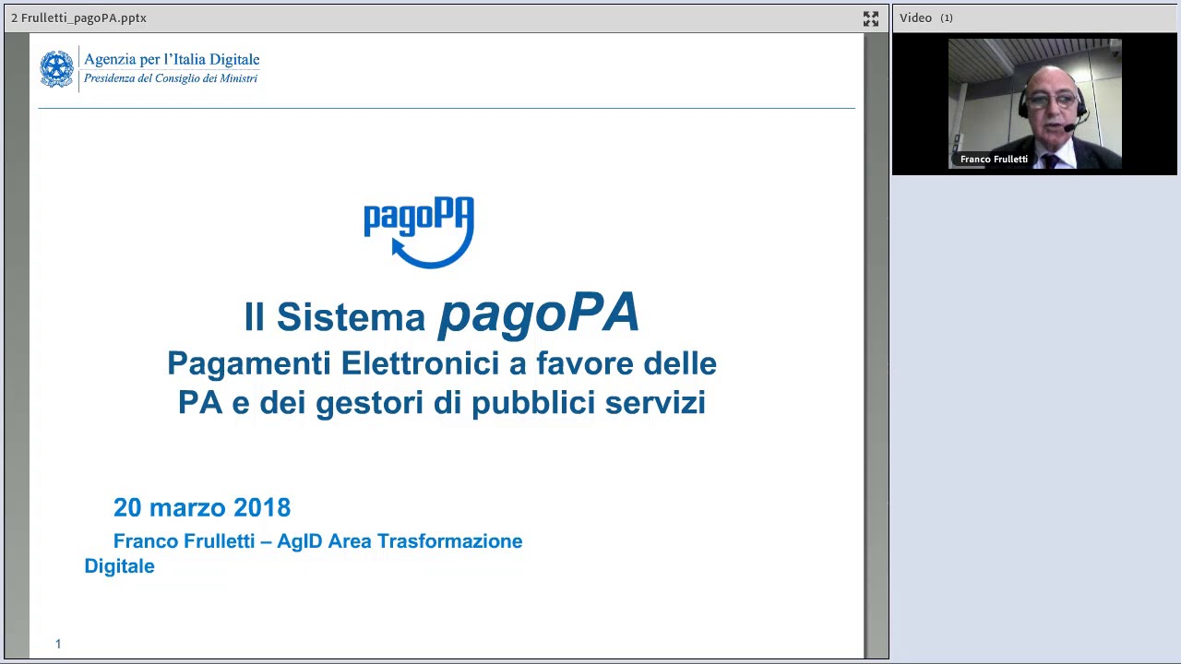Click the 'Franco Frulletti' name label on video
The width and height of the screenshot is (1181, 664).
pyautogui.click(x=994, y=160)
